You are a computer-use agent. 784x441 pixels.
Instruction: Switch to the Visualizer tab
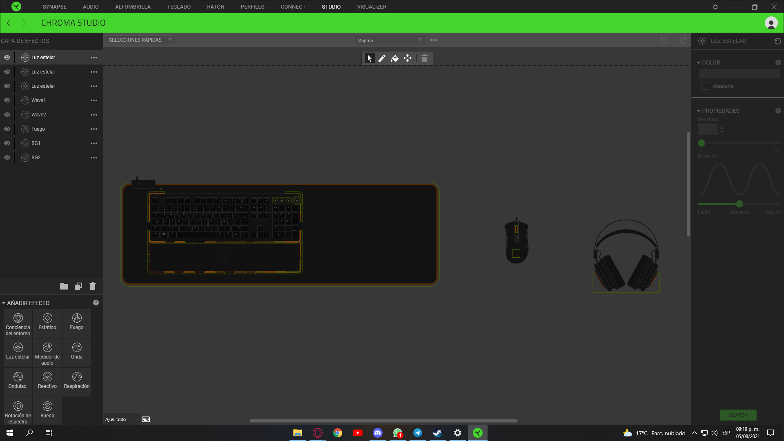[x=372, y=7]
